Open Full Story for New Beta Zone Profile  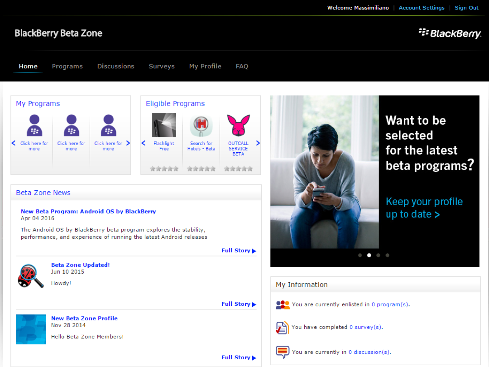239,357
